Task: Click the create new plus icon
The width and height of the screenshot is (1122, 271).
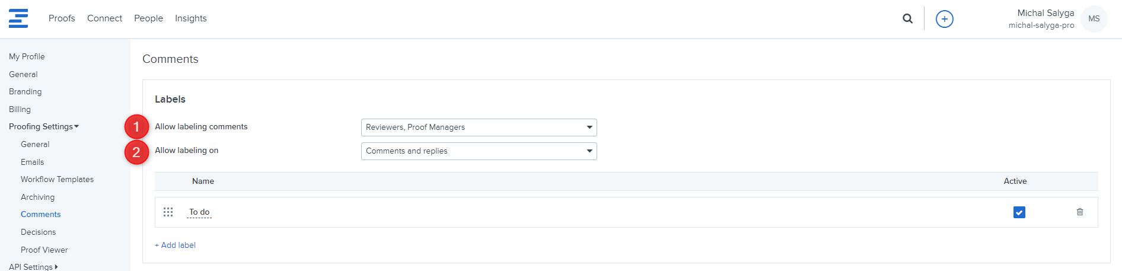Action: [944, 19]
